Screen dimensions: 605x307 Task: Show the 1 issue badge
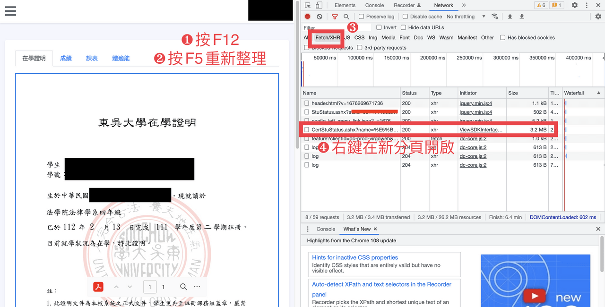tap(557, 5)
